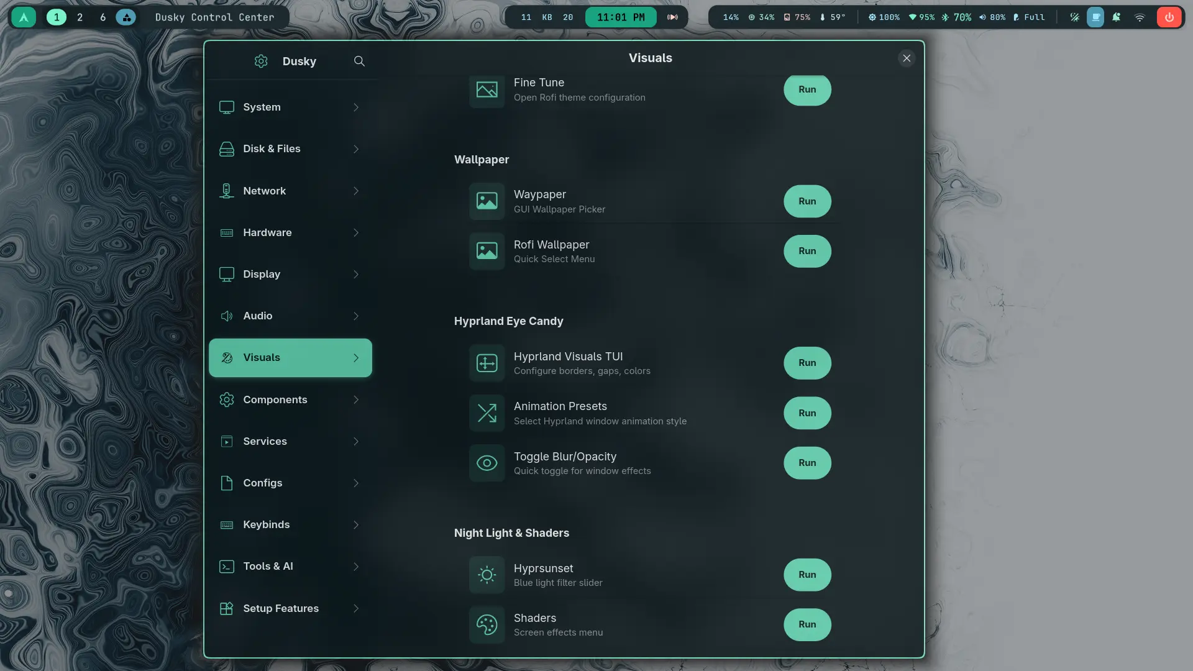Close the Dusky Control Center window

point(907,58)
